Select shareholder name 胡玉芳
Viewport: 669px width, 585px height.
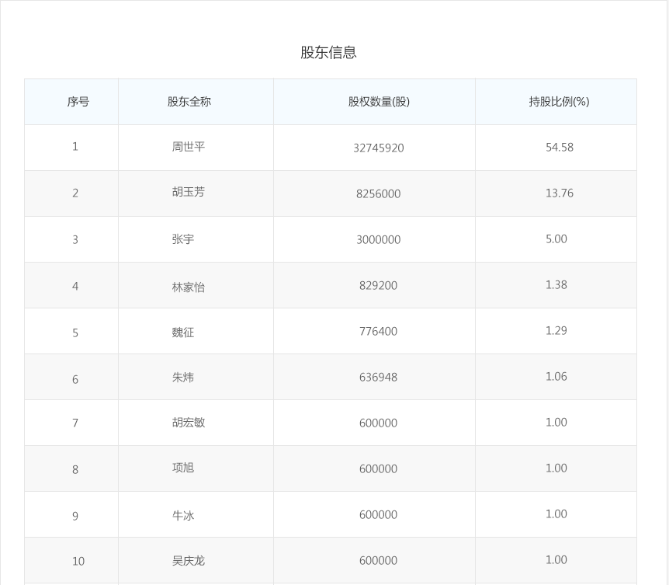pos(189,192)
